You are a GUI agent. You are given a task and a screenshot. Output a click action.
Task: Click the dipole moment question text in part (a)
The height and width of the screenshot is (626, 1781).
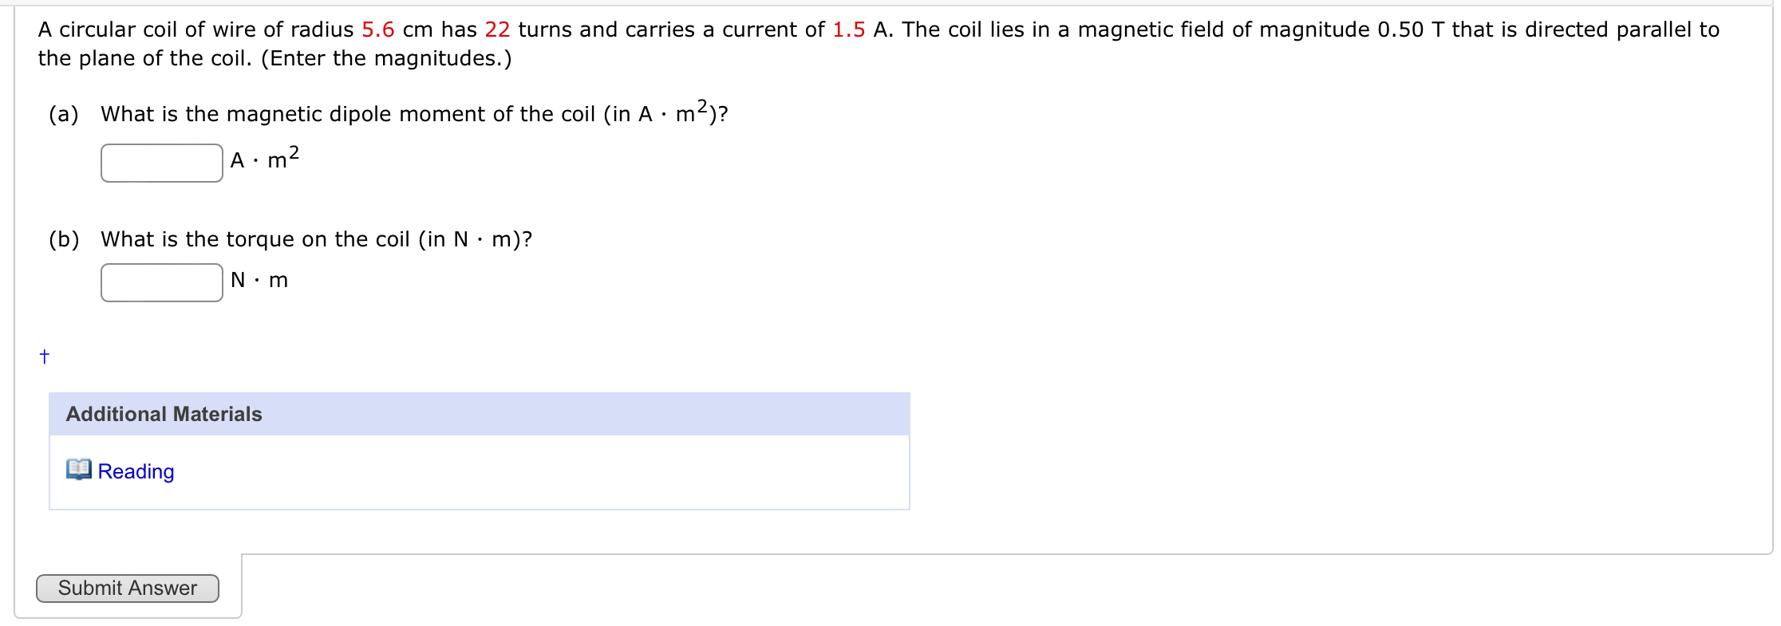tap(415, 114)
